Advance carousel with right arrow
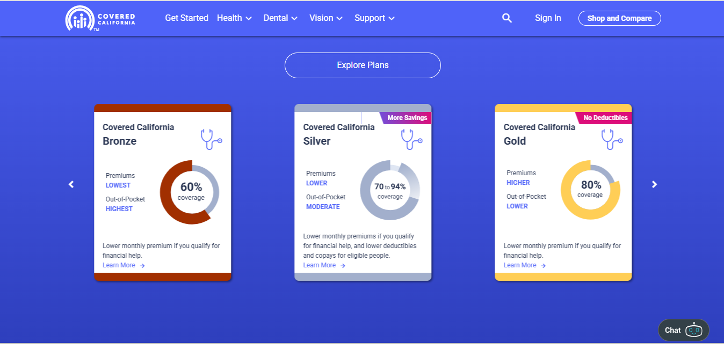Image resolution: width=724 pixels, height=344 pixels. [654, 184]
